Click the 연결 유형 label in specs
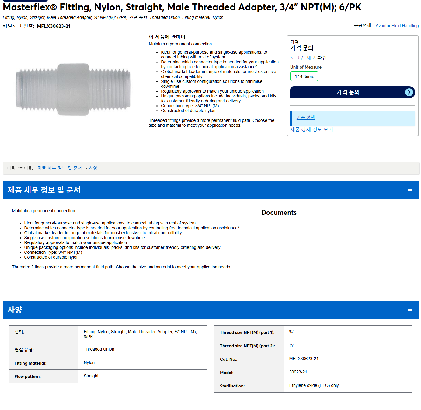Viewport: 421px width, 410px height. (x=24, y=350)
